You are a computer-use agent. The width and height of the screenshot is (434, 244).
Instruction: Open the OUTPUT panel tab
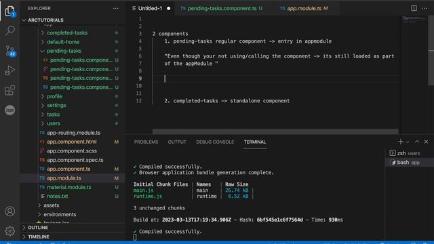pos(177,142)
